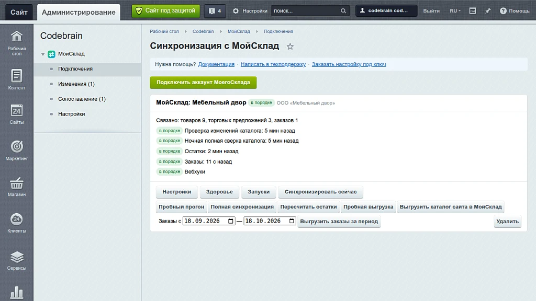Add page to favorites with star icon
The height and width of the screenshot is (301, 536).
coord(290,47)
